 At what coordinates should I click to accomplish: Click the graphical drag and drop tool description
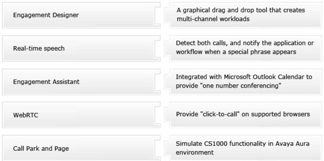point(243,15)
